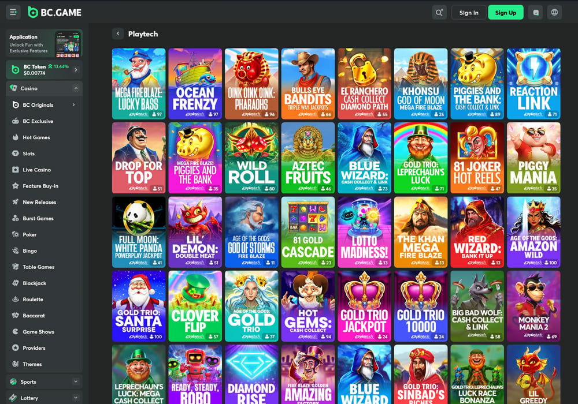This screenshot has width=578, height=404.
Task: Open The Khan Mega Fire Blaze game
Action: coord(421,232)
